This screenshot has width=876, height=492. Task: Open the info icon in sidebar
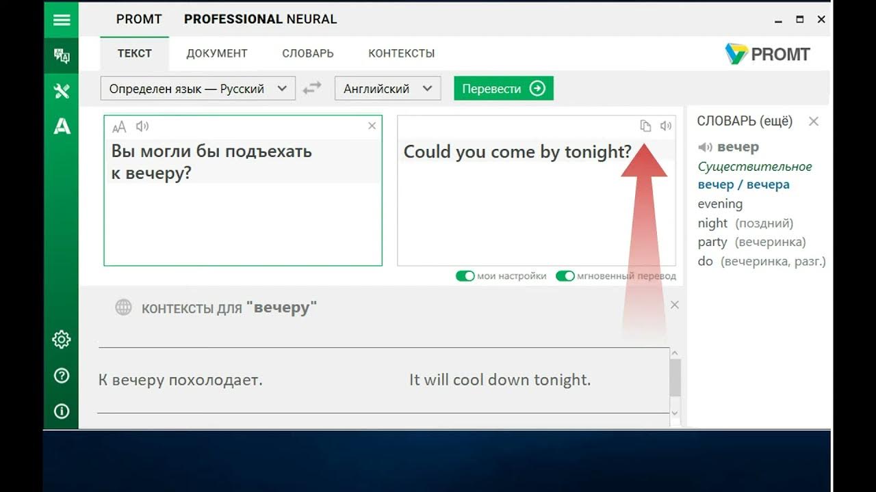[x=62, y=411]
